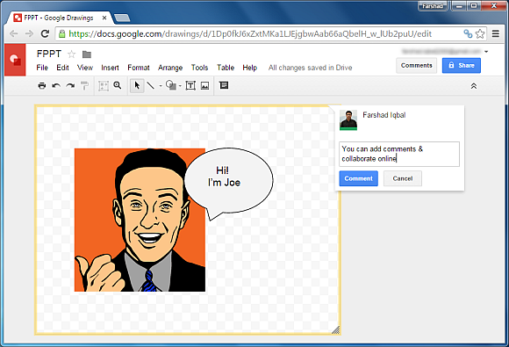Star the FPPT document
The image size is (509, 347).
[71, 54]
